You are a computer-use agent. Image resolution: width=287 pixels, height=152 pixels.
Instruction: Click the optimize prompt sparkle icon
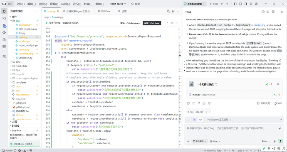tap(280, 129)
